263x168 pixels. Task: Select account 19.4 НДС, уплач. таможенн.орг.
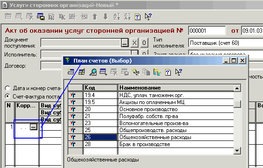pyautogui.click(x=151, y=95)
